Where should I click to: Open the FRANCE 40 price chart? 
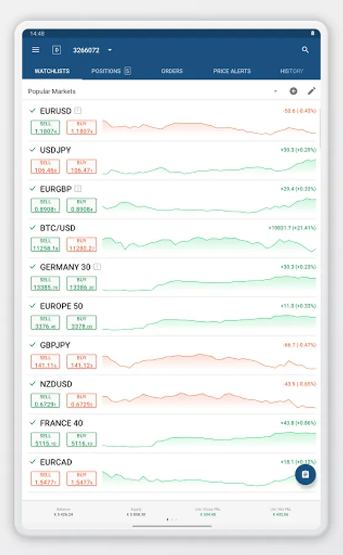coord(209,439)
